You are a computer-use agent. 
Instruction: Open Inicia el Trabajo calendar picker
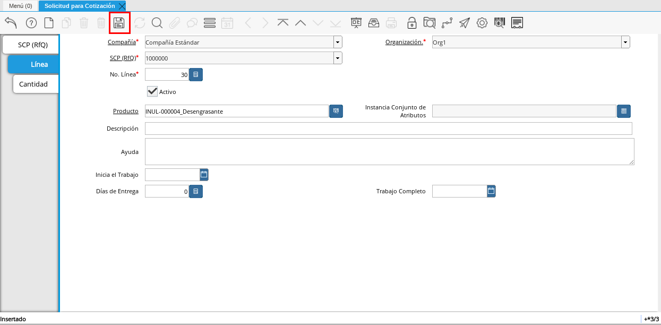point(204,174)
